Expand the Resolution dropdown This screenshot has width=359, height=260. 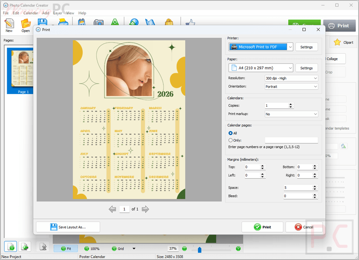coord(291,78)
